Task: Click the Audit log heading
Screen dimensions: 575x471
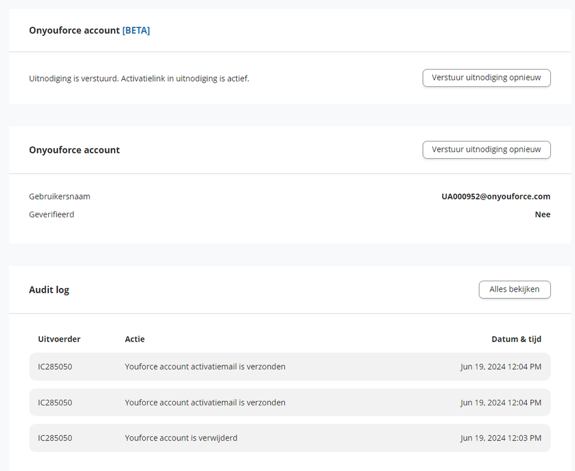Action: point(49,290)
